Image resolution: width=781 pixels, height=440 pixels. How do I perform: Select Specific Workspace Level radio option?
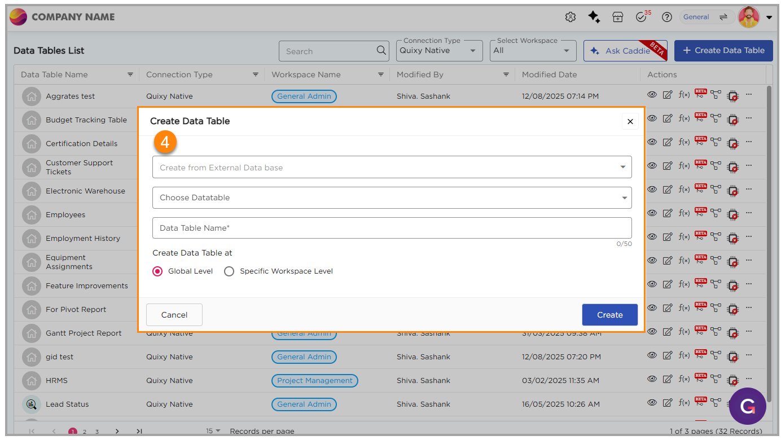(x=229, y=271)
